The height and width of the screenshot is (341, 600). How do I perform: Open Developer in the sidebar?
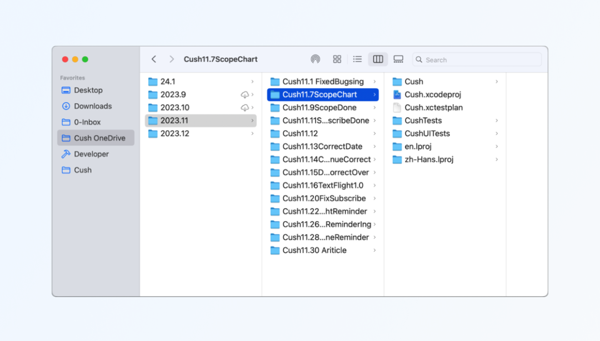(x=96, y=154)
